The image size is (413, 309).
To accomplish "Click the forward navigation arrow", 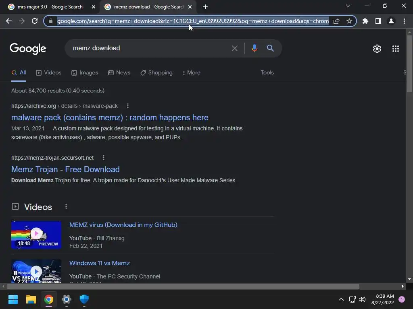I will point(22,21).
